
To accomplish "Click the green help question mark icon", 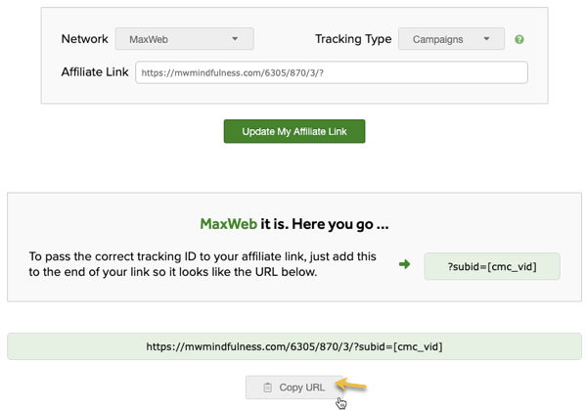I will click(519, 39).
